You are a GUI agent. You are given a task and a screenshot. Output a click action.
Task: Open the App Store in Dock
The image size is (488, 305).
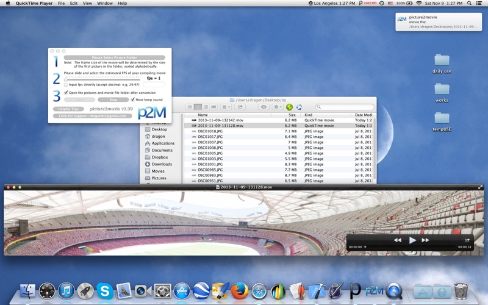tap(182, 291)
